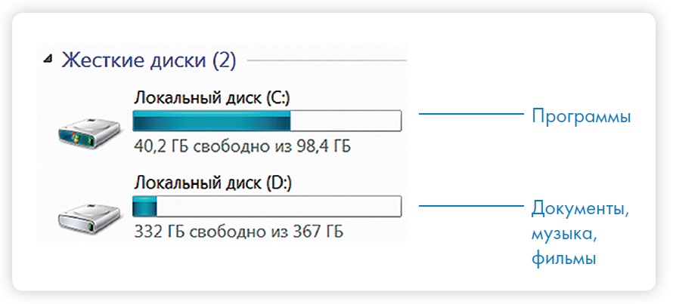Viewport: 679px width, 304px height.
Task: Click the callout line pointing to Документы
Action: 470,204
